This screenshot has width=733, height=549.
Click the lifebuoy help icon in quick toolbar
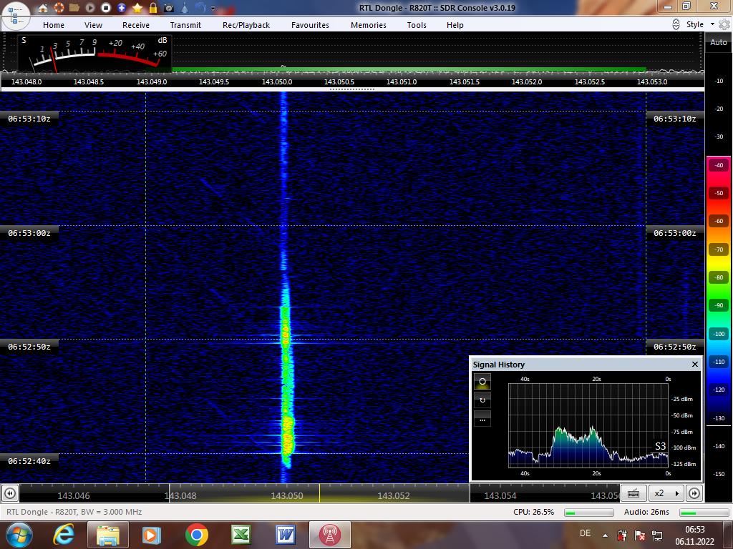pos(59,8)
